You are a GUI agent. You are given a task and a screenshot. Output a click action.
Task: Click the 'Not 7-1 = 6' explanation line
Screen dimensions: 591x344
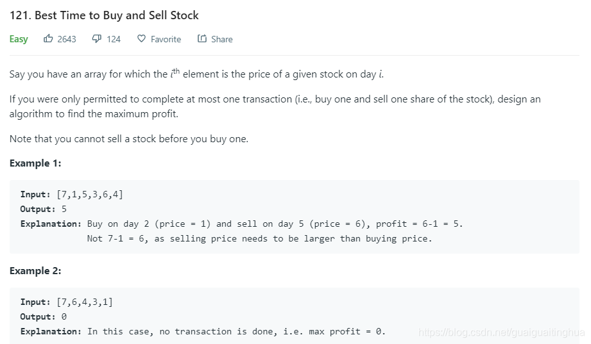click(x=259, y=238)
